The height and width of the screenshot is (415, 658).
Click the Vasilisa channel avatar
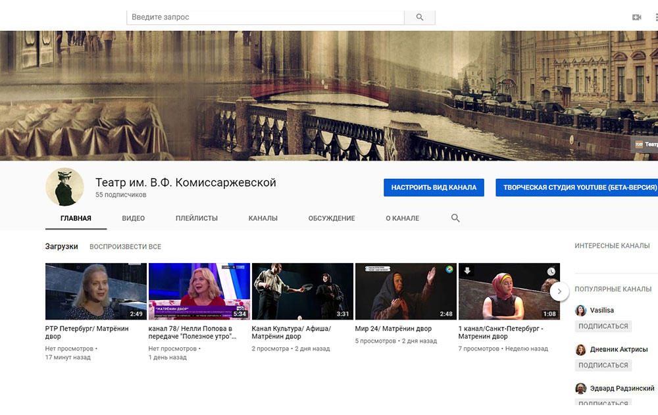click(581, 310)
